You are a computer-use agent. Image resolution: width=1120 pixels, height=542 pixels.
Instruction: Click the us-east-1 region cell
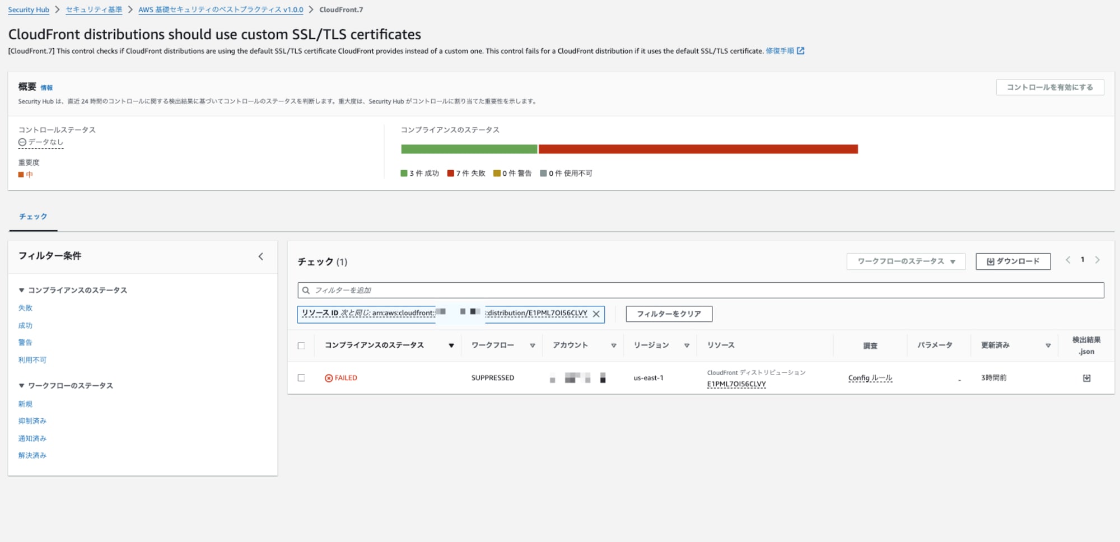point(648,378)
